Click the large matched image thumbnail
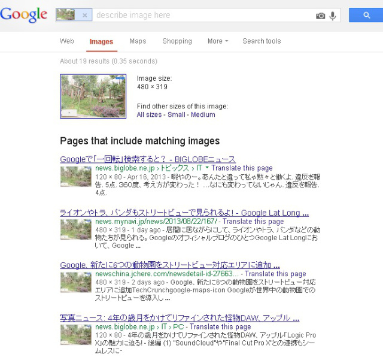 click(x=93, y=96)
